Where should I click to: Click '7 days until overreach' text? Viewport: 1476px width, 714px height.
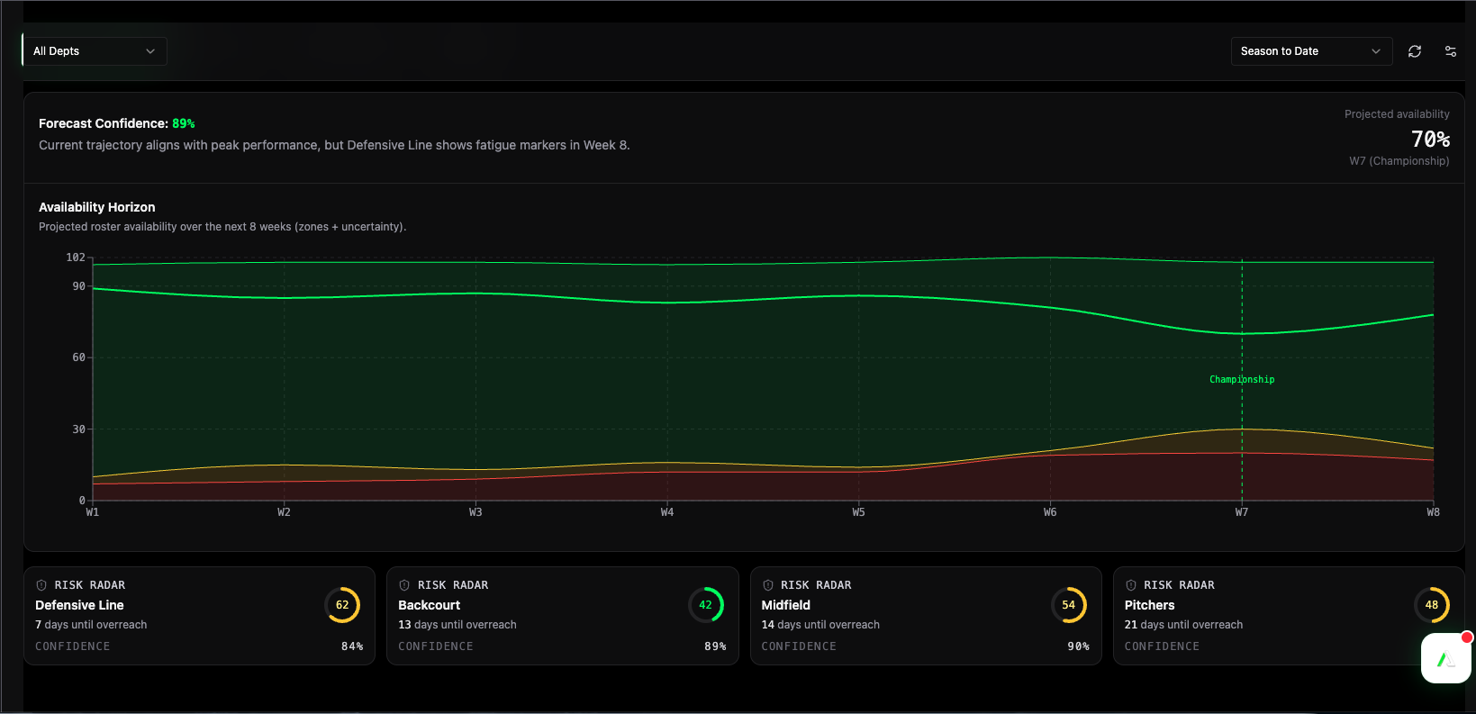[91, 625]
